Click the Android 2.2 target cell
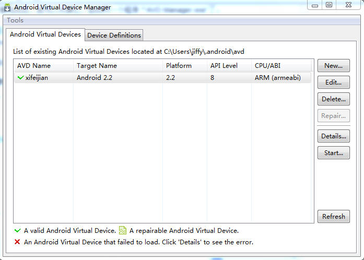The height and width of the screenshot is (260, 364). pos(95,78)
